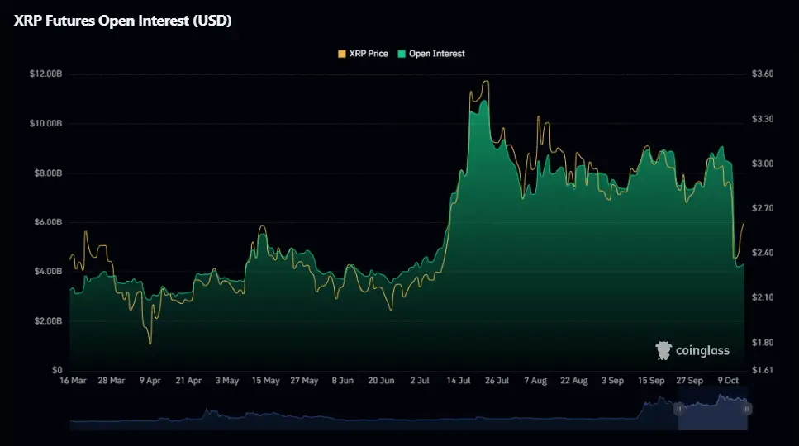Click the $12.00B axis label
The width and height of the screenshot is (799, 446).
tap(46, 74)
